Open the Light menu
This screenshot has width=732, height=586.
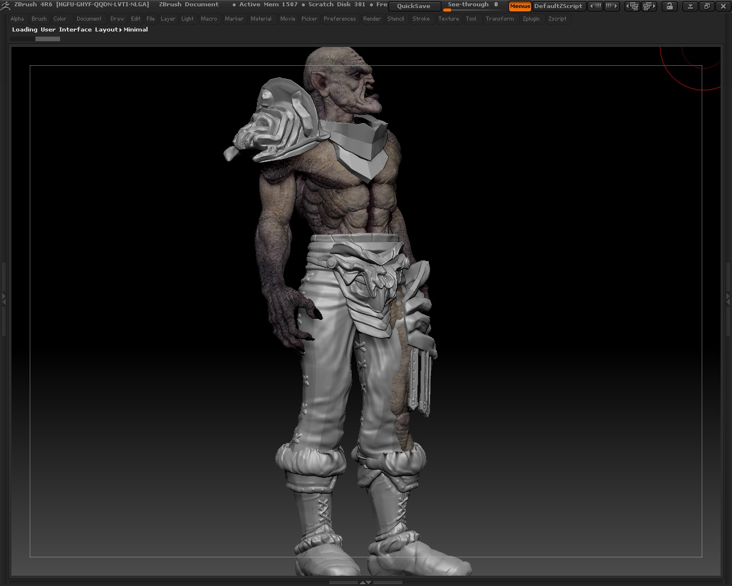pos(188,19)
